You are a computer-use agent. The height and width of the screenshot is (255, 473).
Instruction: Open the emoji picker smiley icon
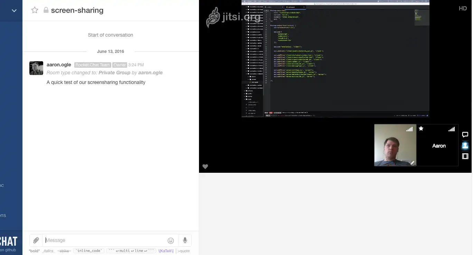point(171,240)
